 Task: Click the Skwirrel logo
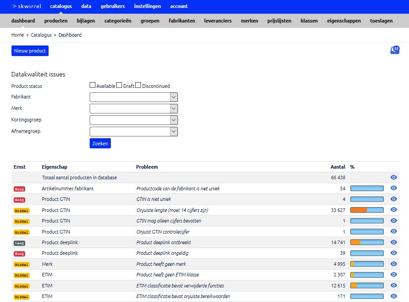point(27,6)
